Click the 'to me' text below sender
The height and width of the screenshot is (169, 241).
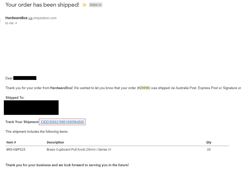[x=10, y=23]
